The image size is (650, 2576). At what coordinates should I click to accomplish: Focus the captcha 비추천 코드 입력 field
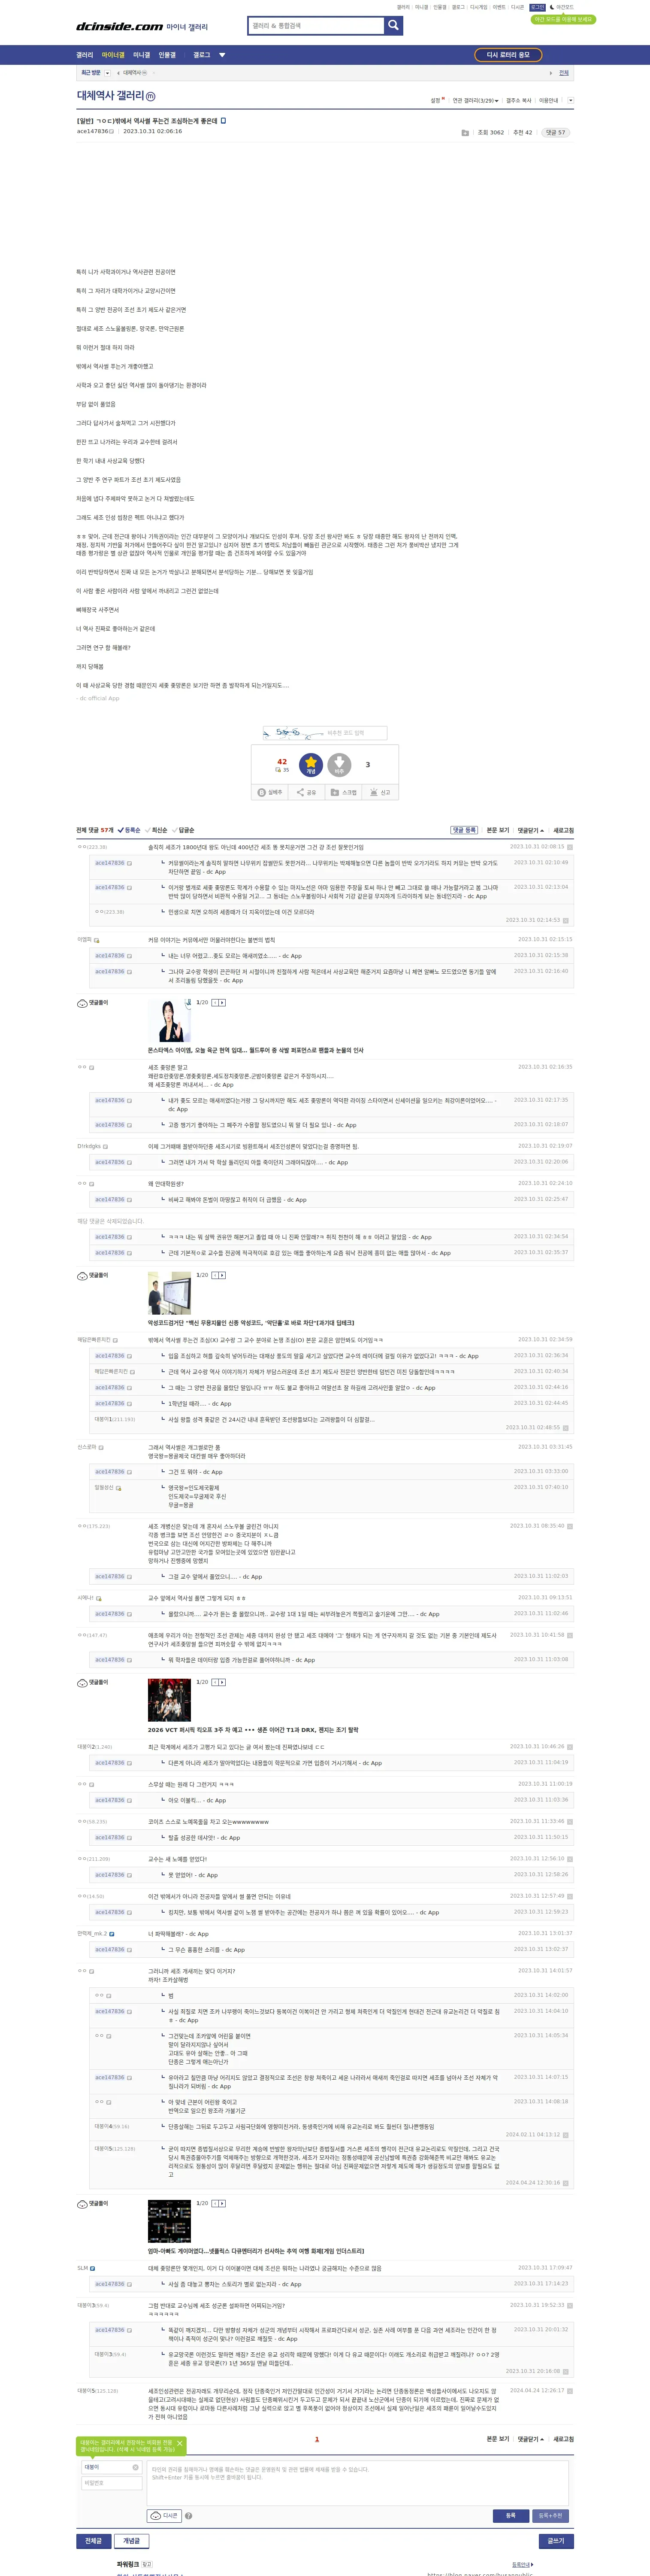point(354,733)
